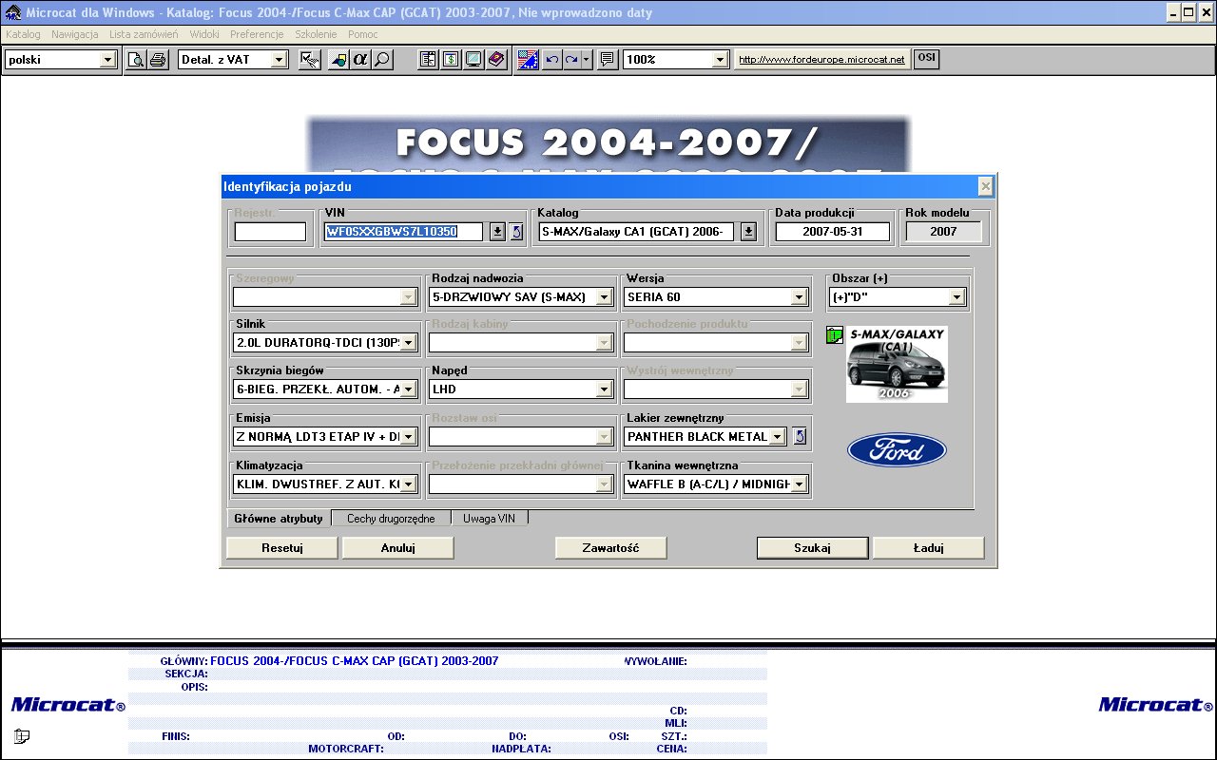
Task: Open the polski language dropdown
Action: [x=107, y=60]
